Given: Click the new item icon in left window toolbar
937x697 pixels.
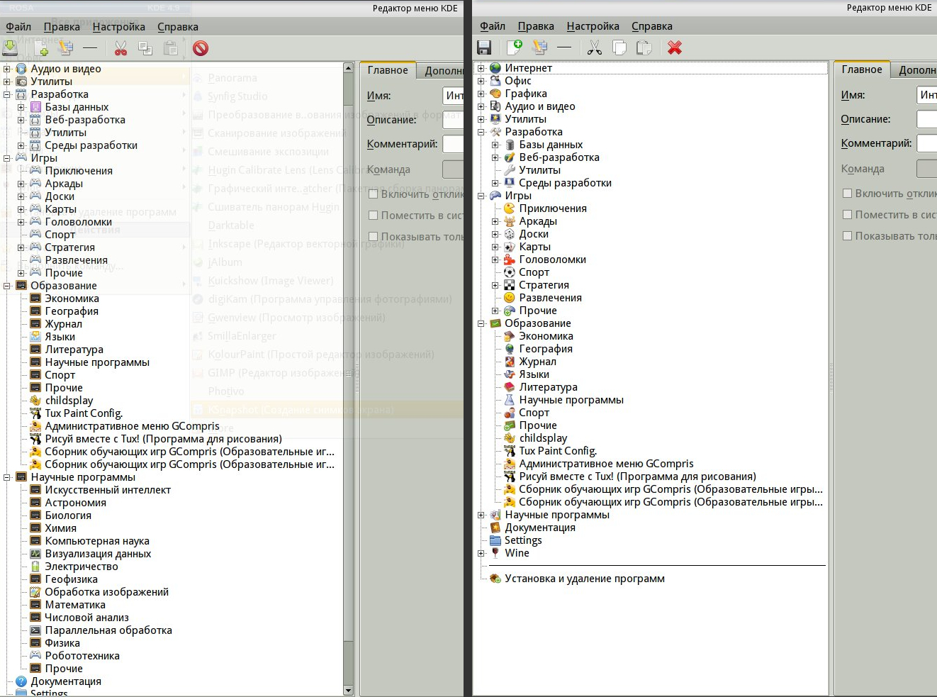Looking at the screenshot, I should (41, 48).
